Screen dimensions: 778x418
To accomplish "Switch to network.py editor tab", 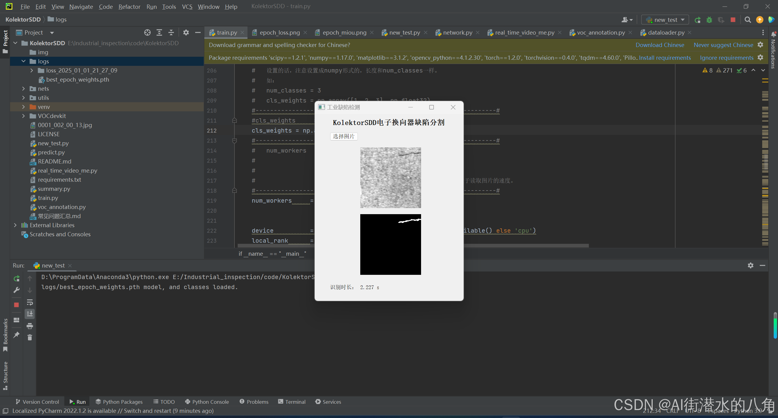I will click(457, 32).
